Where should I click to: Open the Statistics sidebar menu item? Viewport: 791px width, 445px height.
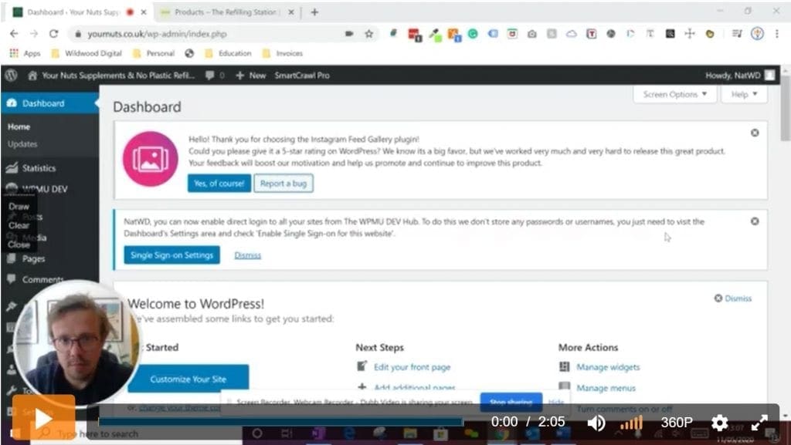(x=39, y=168)
